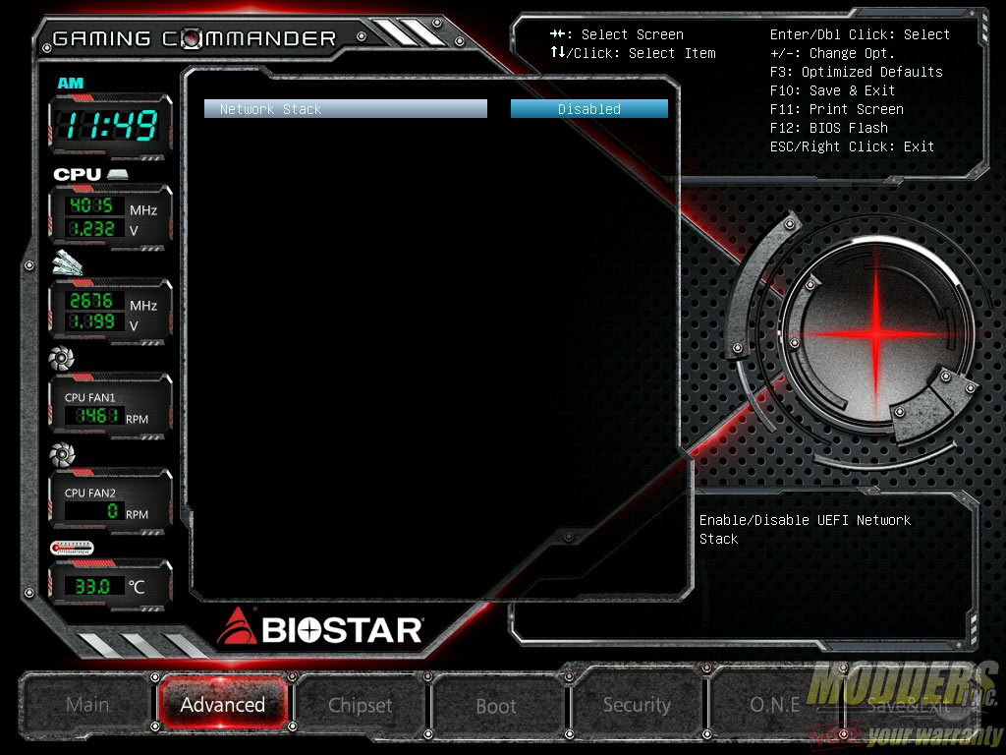Open the Main tab

[87, 704]
